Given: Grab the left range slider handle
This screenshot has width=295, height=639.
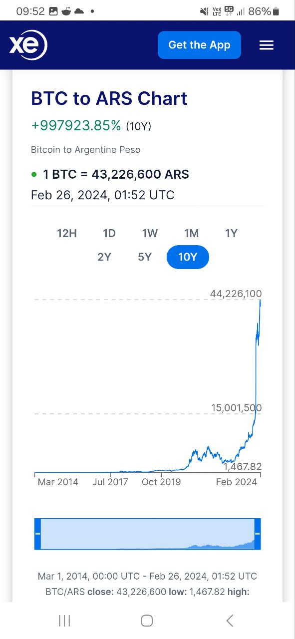Looking at the screenshot, I should [x=37, y=534].
